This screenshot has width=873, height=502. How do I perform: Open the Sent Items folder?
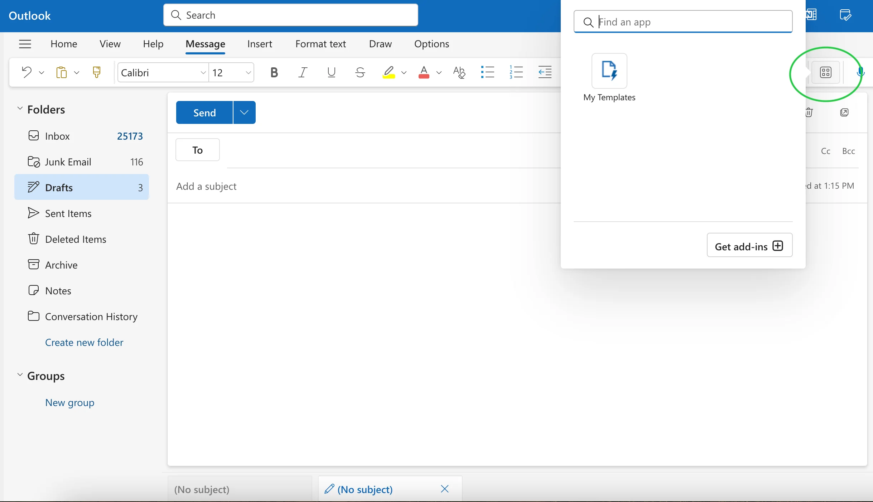[82, 213]
